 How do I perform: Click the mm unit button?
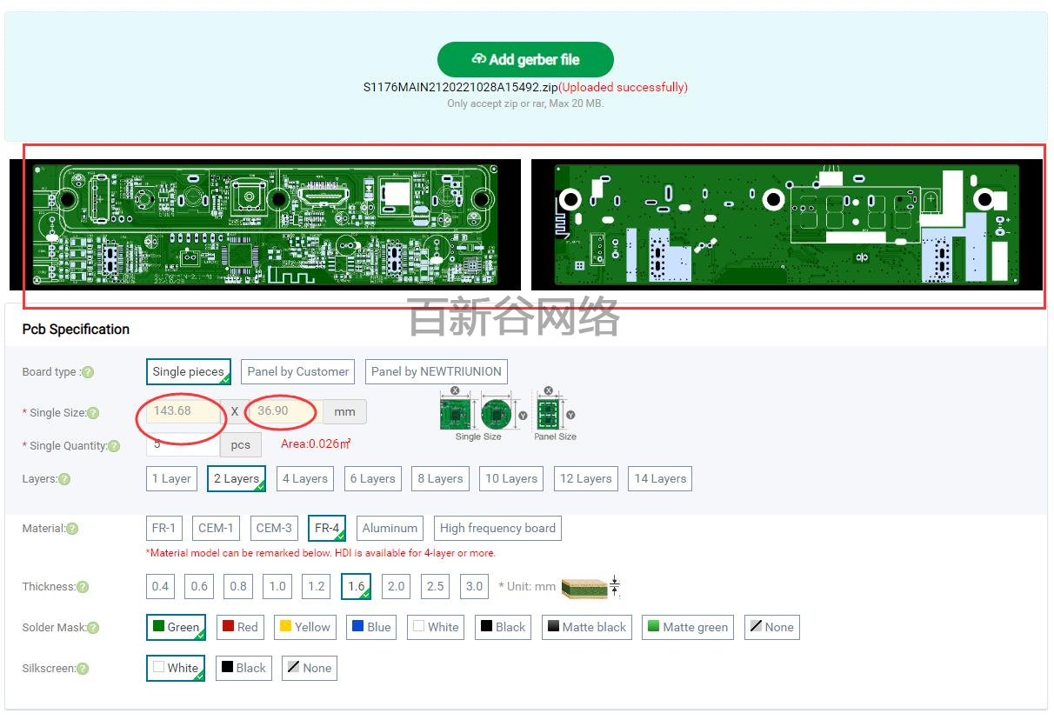pyautogui.click(x=344, y=411)
